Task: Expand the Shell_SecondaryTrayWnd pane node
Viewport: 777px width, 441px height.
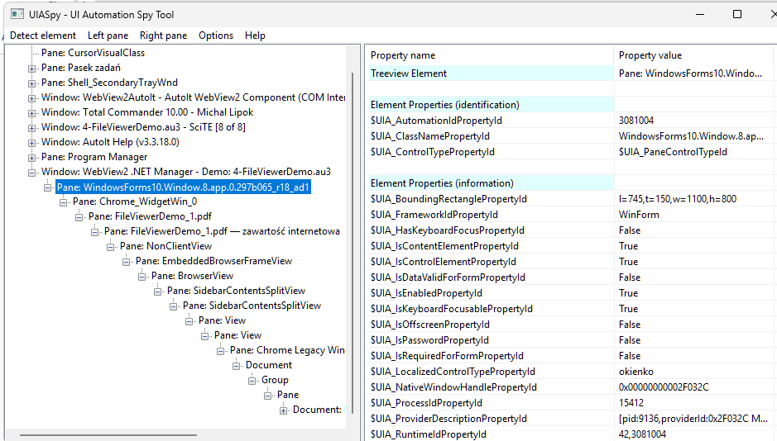Action: [x=32, y=83]
